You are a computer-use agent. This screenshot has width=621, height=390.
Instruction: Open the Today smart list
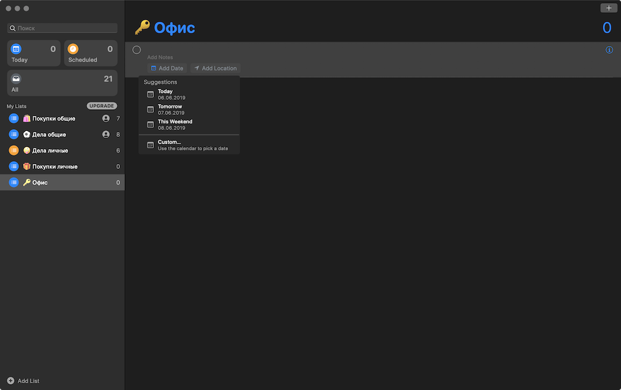(34, 53)
